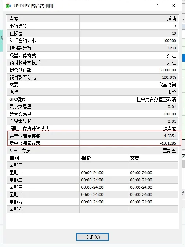The image size is (185, 247).
Task: Select the 星期一 session row
Action: pyautogui.click(x=92, y=173)
